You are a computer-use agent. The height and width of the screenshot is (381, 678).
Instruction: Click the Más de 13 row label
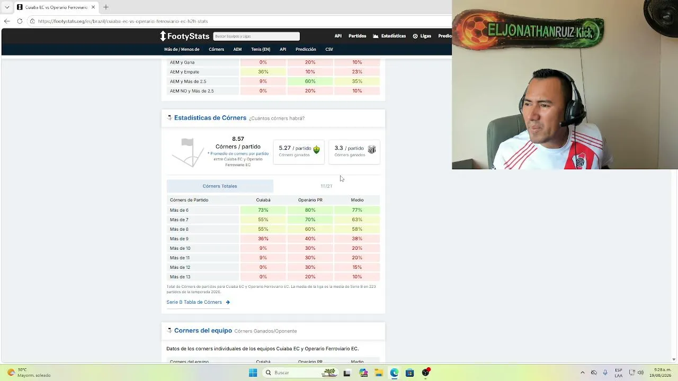click(x=180, y=277)
